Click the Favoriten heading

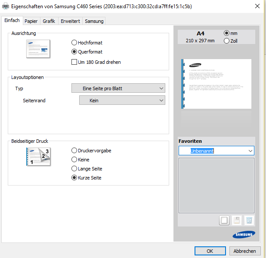pos(190,141)
